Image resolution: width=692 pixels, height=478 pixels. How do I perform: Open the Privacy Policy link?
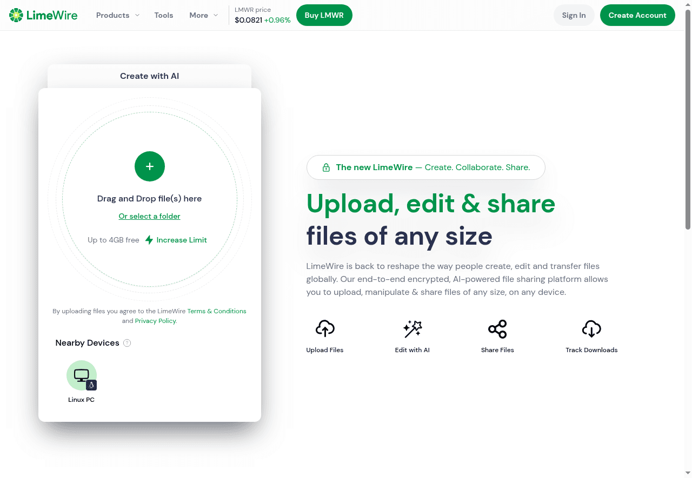156,321
